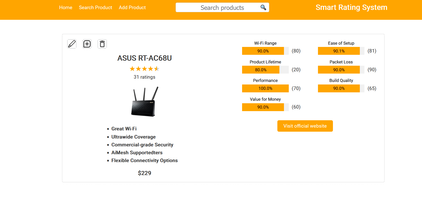Click the Ultrawide Coverage feature
422x206 pixels.
click(133, 137)
